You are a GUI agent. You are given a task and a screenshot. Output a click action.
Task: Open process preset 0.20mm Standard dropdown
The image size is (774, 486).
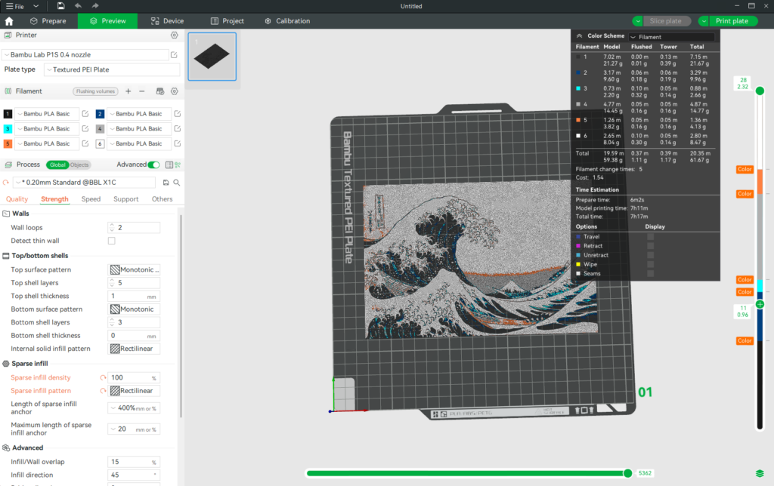click(x=84, y=183)
